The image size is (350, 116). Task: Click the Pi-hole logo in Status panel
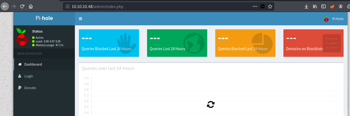click(x=22, y=38)
